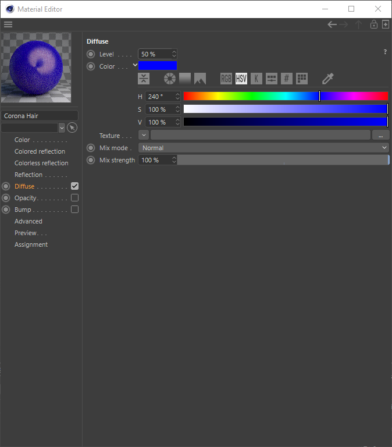
Task: Click the texture browse ellipsis button
Action: [380, 135]
